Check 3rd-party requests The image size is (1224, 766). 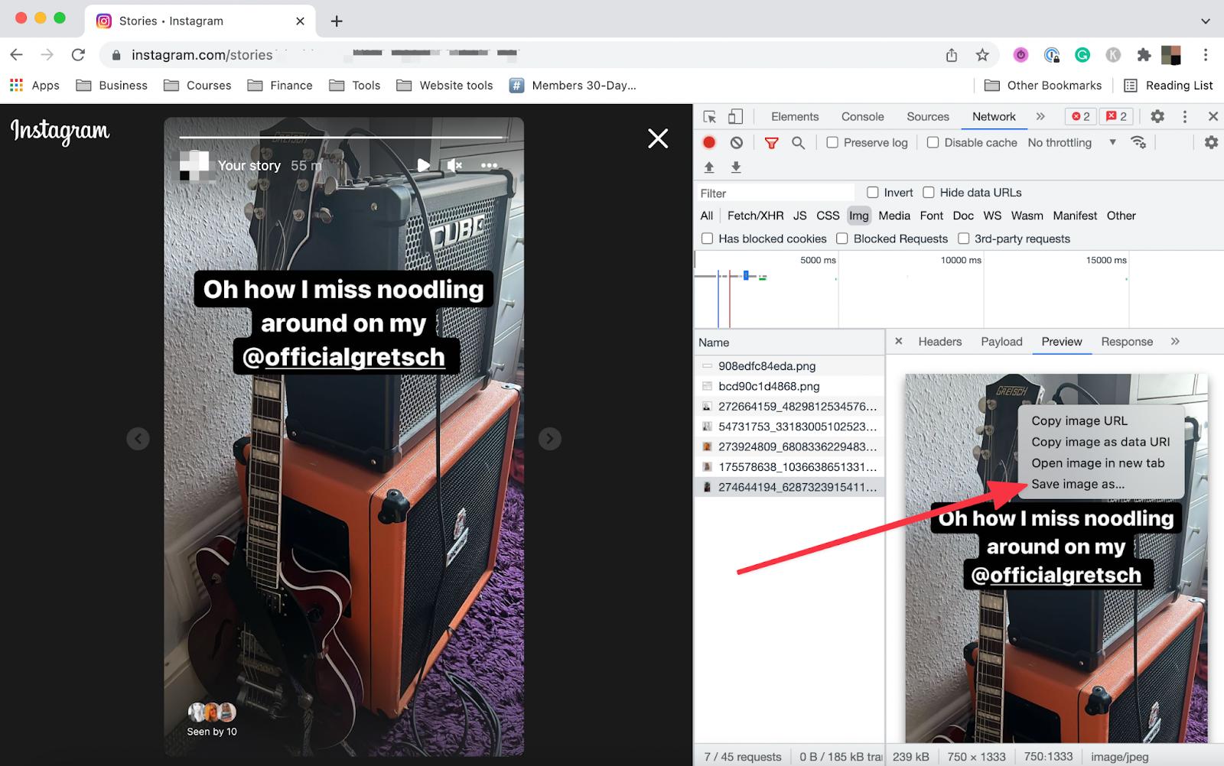(964, 239)
